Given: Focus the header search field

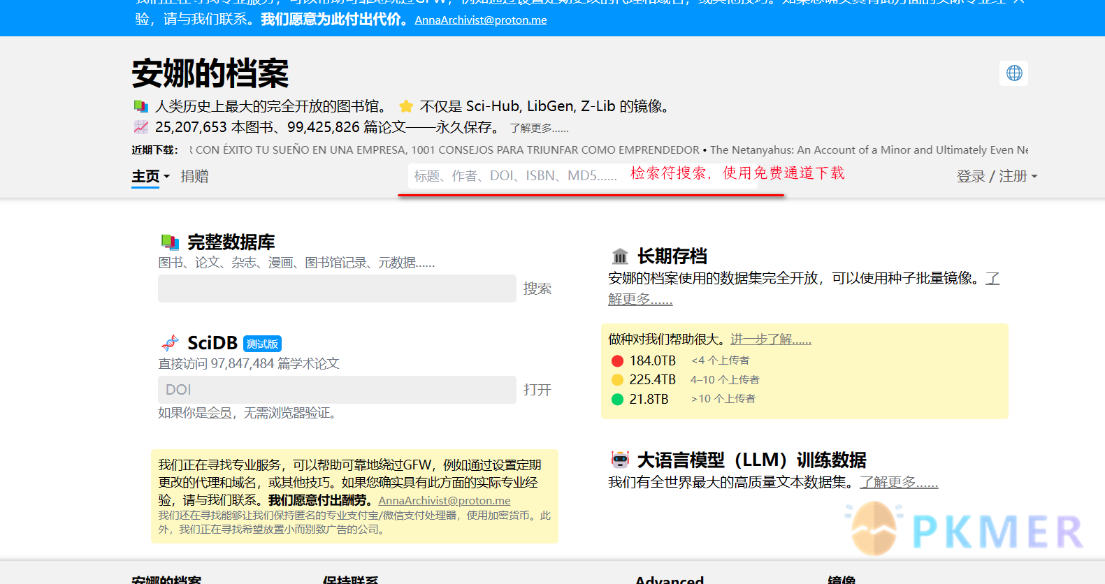Looking at the screenshot, I should click(582, 175).
